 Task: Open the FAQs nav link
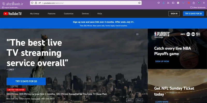click(x=100, y=14)
